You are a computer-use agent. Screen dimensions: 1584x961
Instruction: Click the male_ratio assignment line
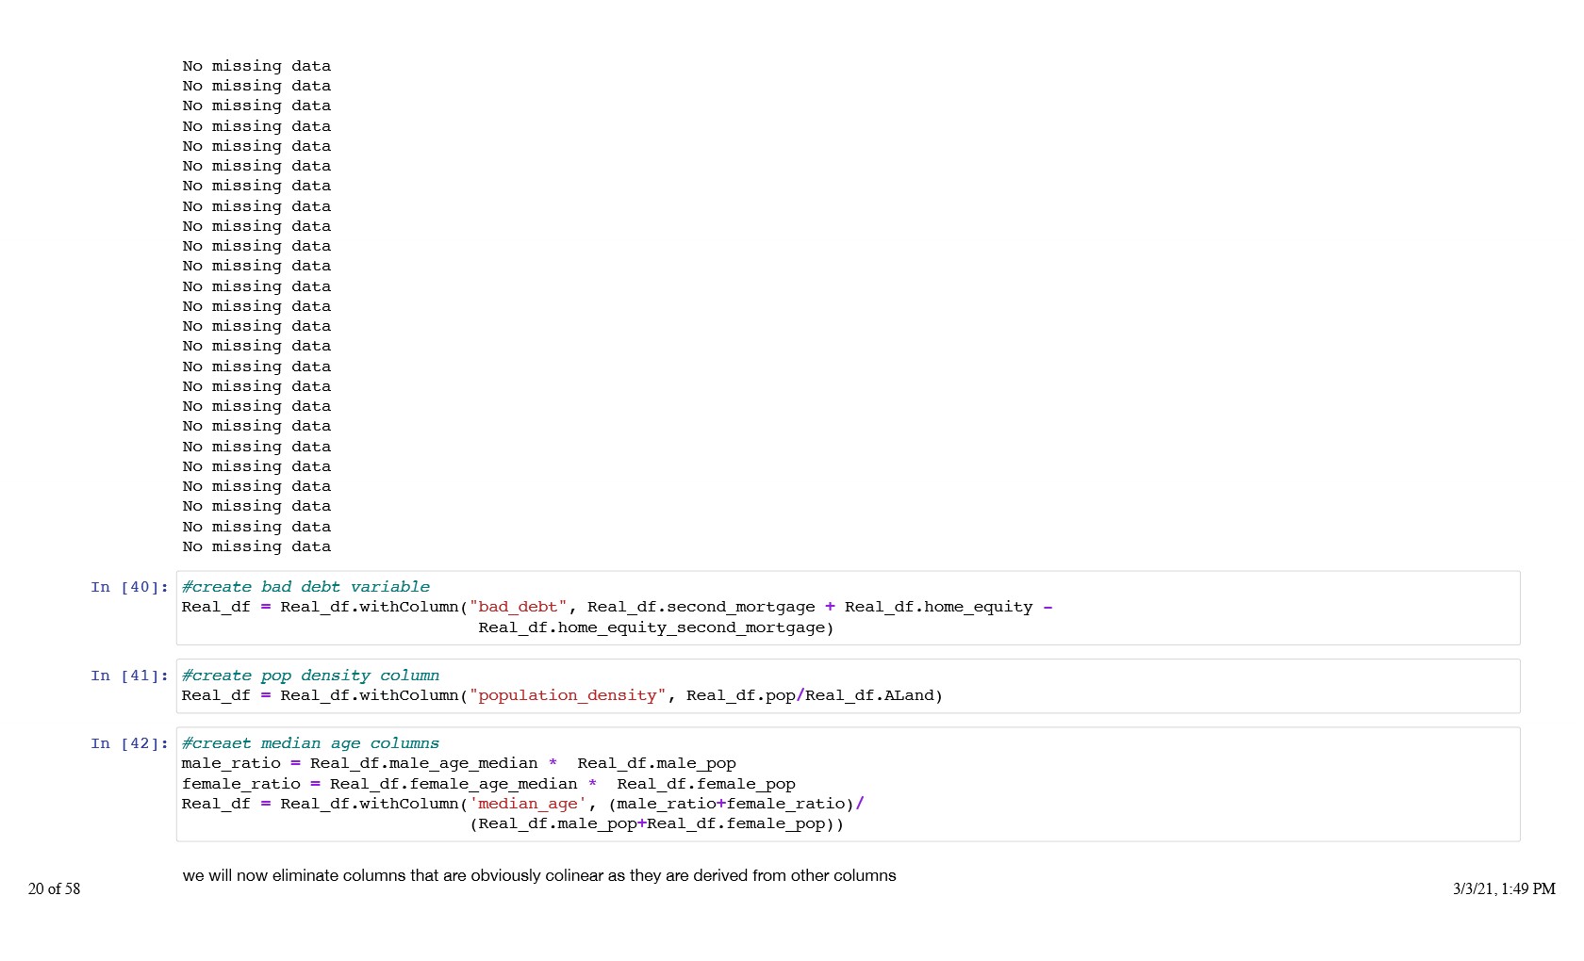point(458,763)
